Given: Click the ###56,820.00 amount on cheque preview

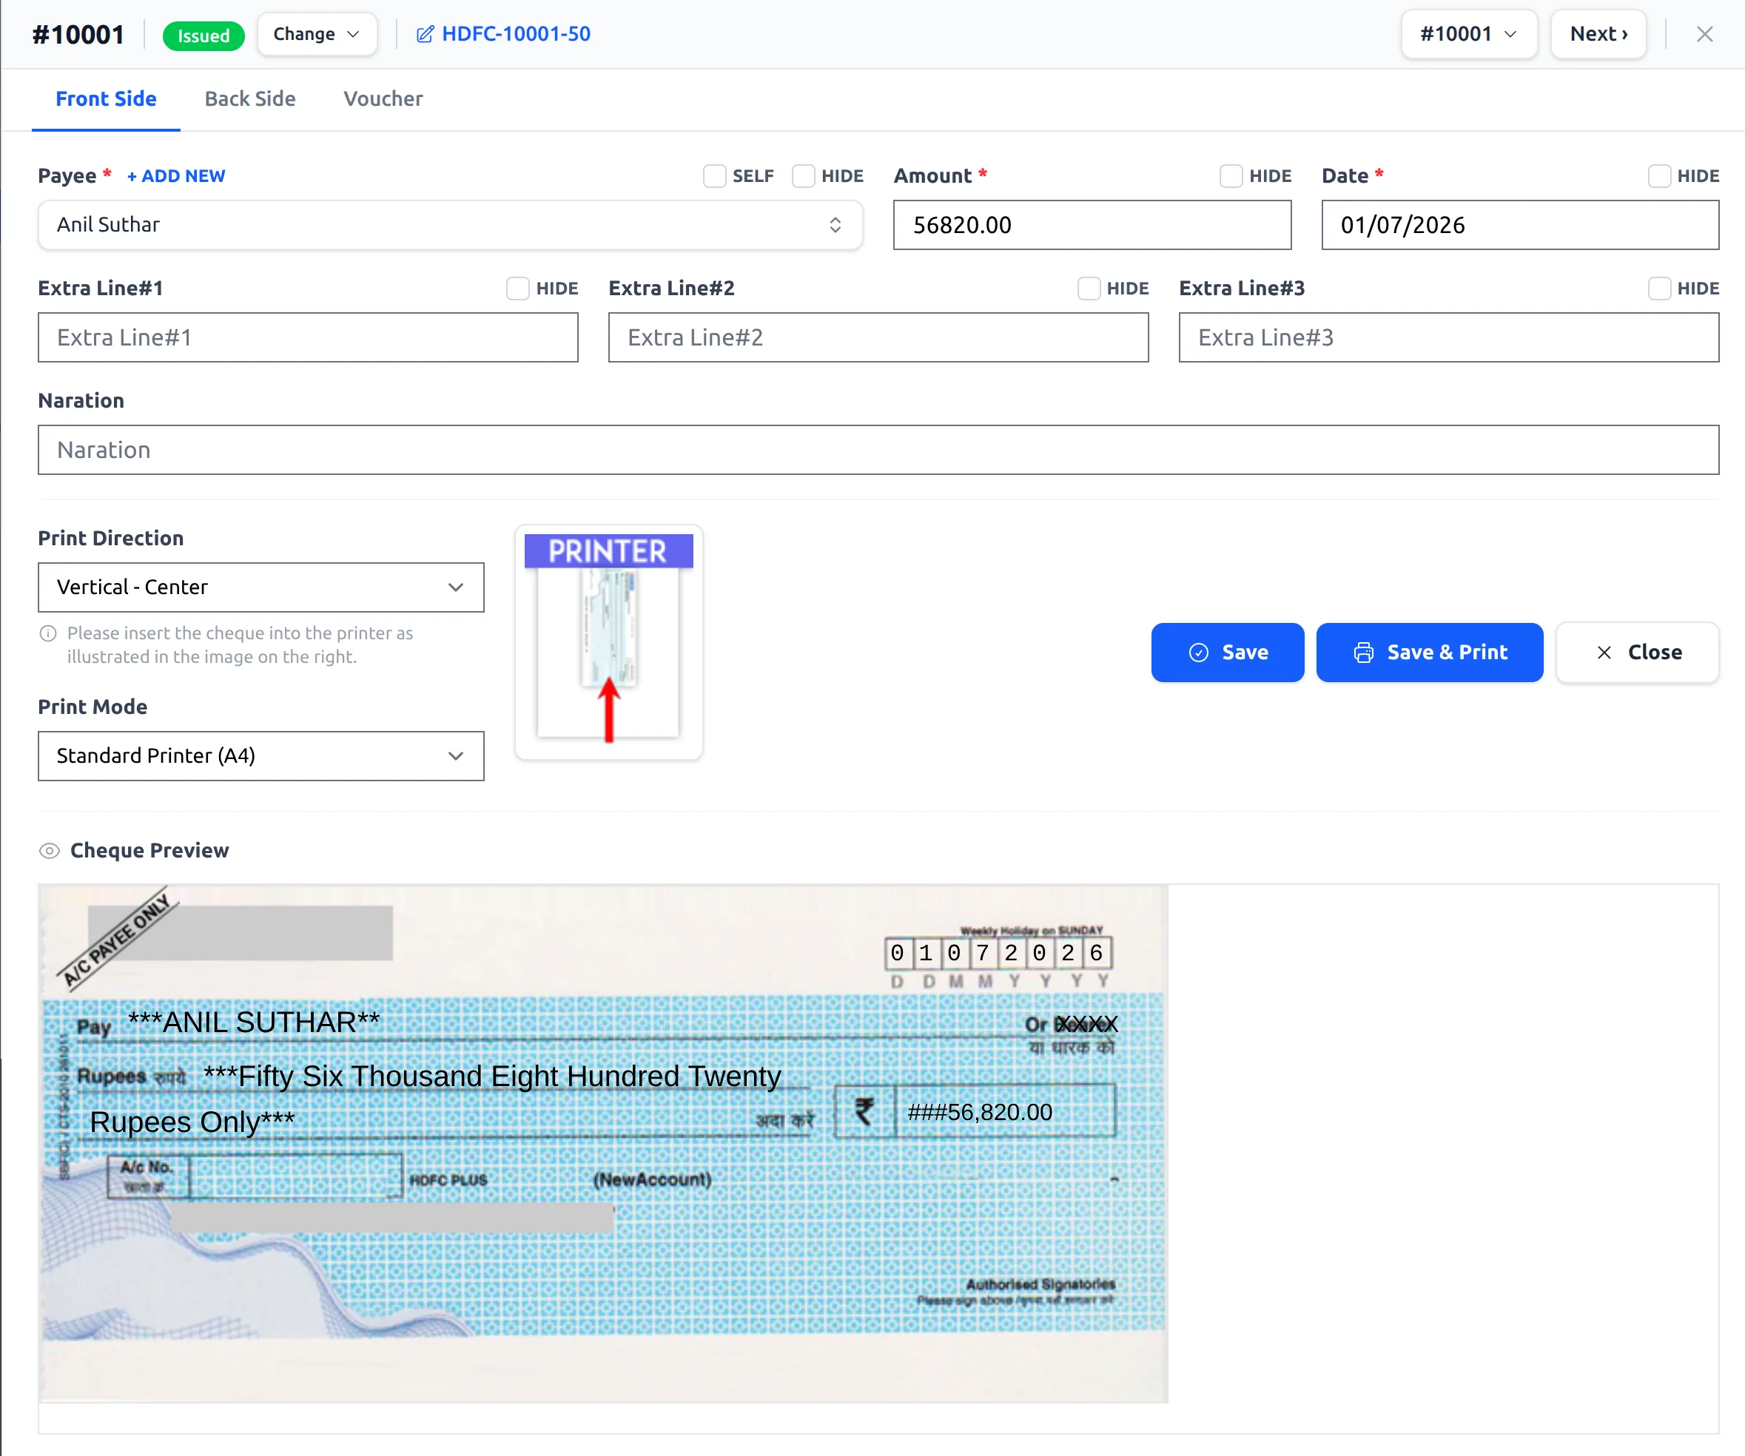Looking at the screenshot, I should 980,1112.
